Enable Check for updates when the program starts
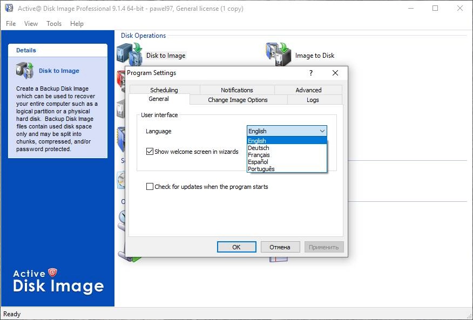 [150, 186]
